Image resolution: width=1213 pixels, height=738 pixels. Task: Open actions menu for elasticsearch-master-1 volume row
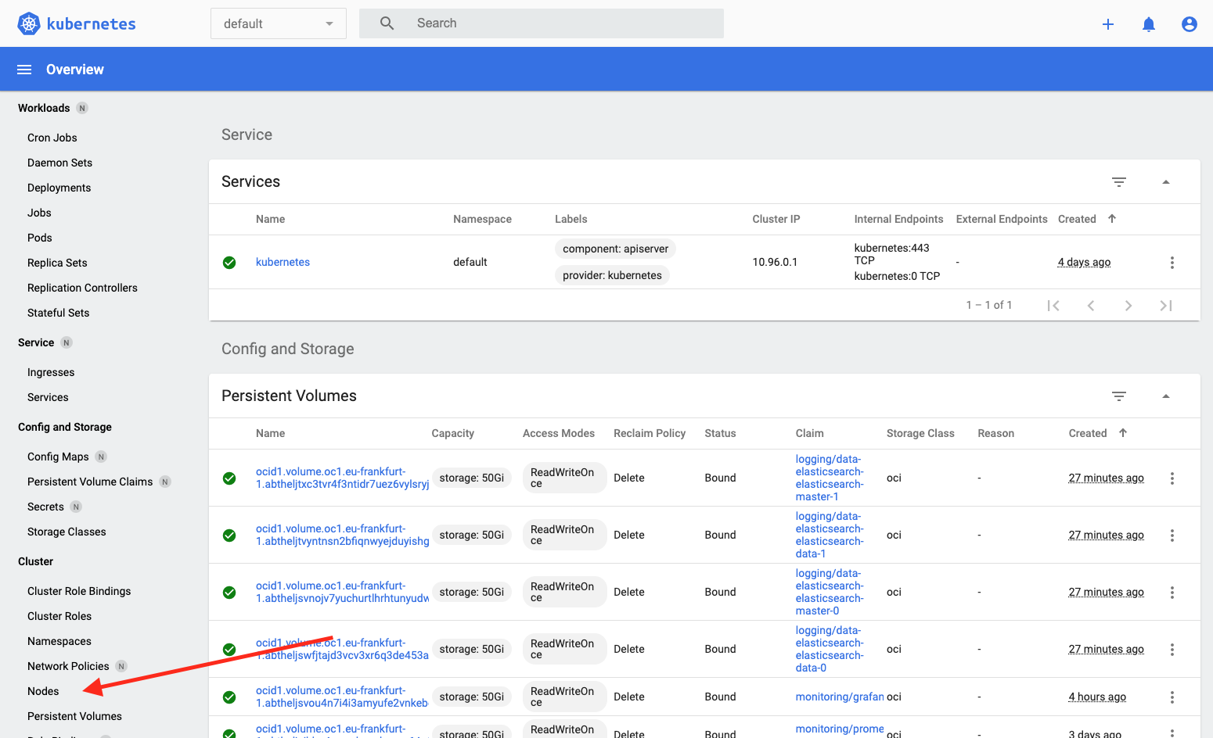click(x=1172, y=478)
